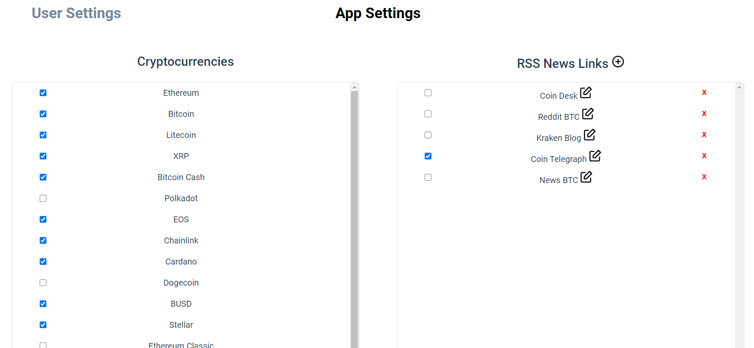Check the Dogecoin checkbox

point(43,283)
